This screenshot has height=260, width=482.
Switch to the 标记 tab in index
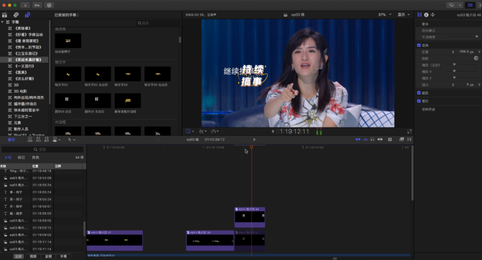21,157
